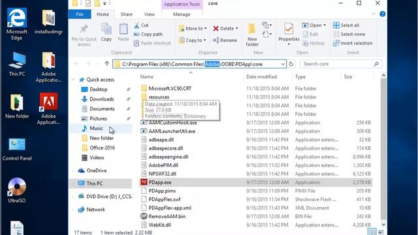
Task: Sort by the Date modified column header
Action: coord(261,77)
